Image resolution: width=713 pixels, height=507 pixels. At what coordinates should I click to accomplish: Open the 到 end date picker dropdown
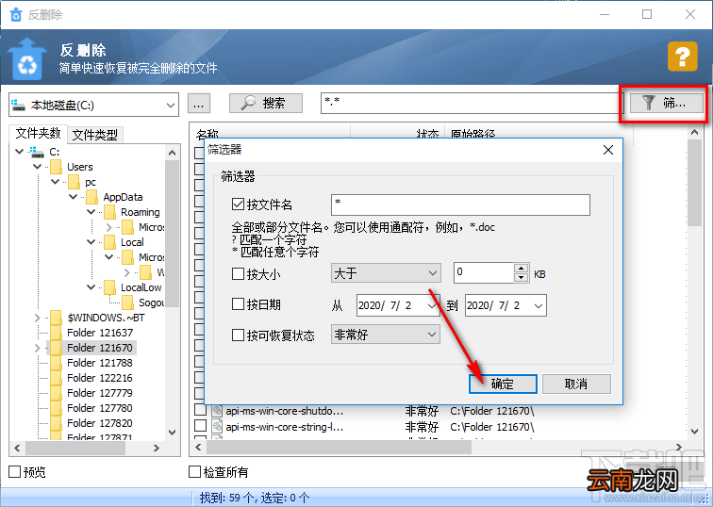coord(539,305)
